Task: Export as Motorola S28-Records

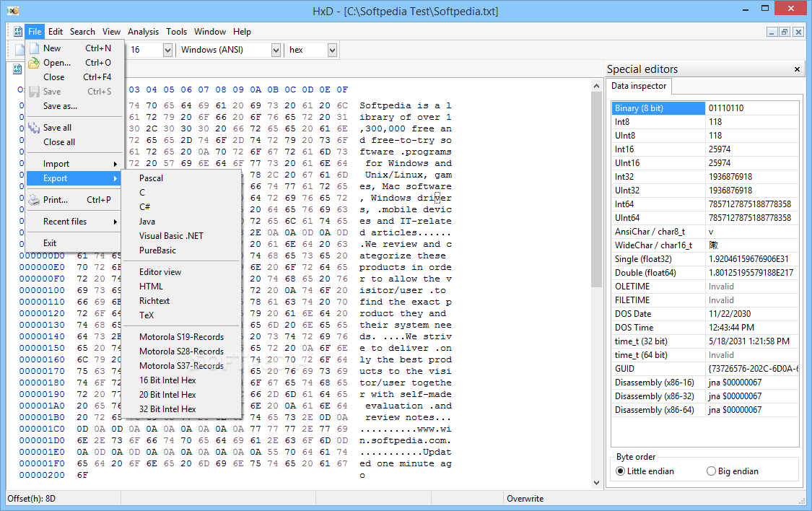Action: point(181,351)
